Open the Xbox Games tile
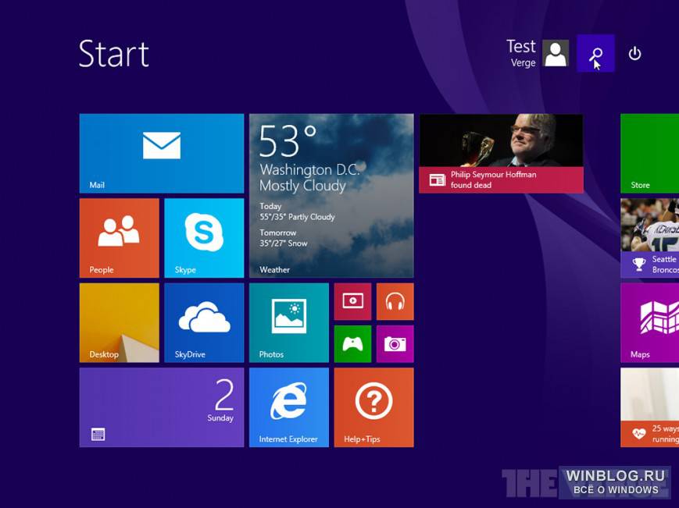This screenshot has height=508, width=679. click(x=352, y=343)
